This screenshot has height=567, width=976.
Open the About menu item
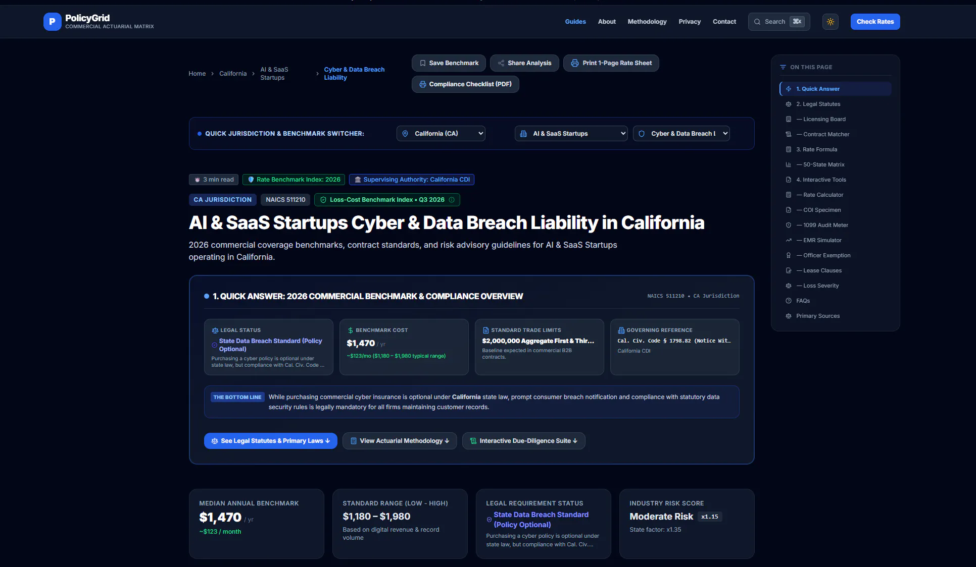pos(607,22)
